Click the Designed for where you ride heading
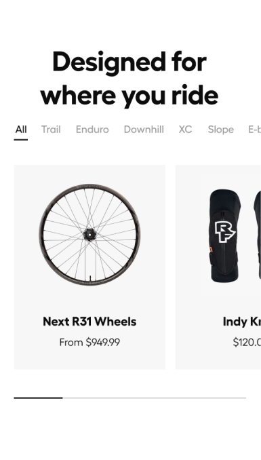This screenshot has width=261, height=460. coord(129,78)
